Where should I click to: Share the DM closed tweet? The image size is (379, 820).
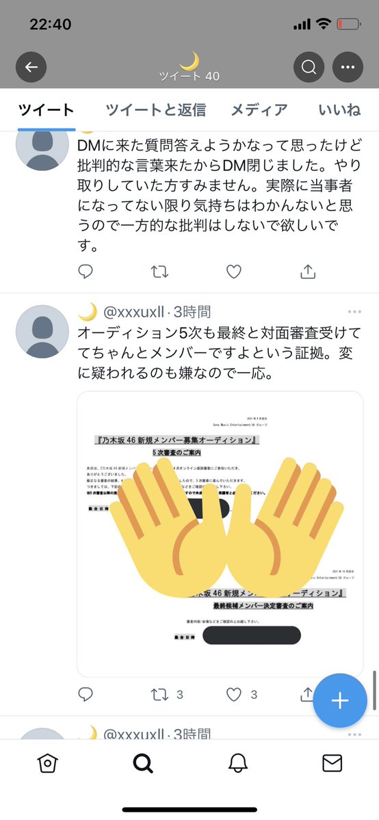coord(308,272)
